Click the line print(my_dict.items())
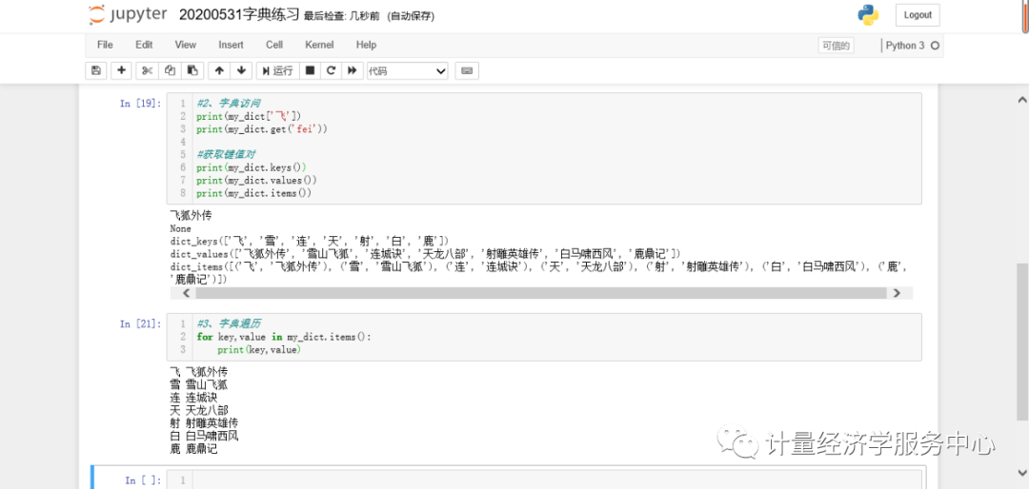Image resolution: width=1029 pixels, height=489 pixels. click(254, 193)
